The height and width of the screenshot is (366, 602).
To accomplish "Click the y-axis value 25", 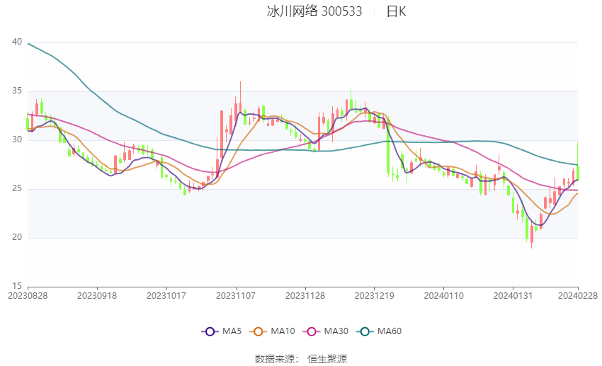I will [x=17, y=188].
